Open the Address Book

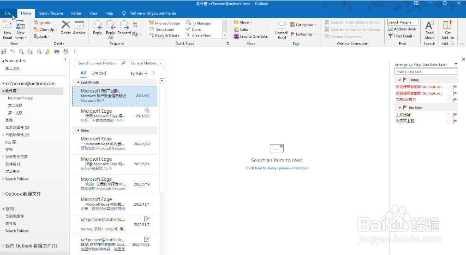click(x=402, y=29)
